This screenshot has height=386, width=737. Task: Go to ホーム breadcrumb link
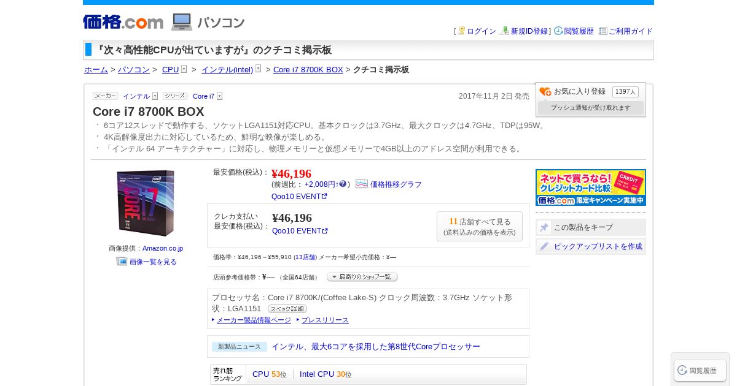(96, 70)
